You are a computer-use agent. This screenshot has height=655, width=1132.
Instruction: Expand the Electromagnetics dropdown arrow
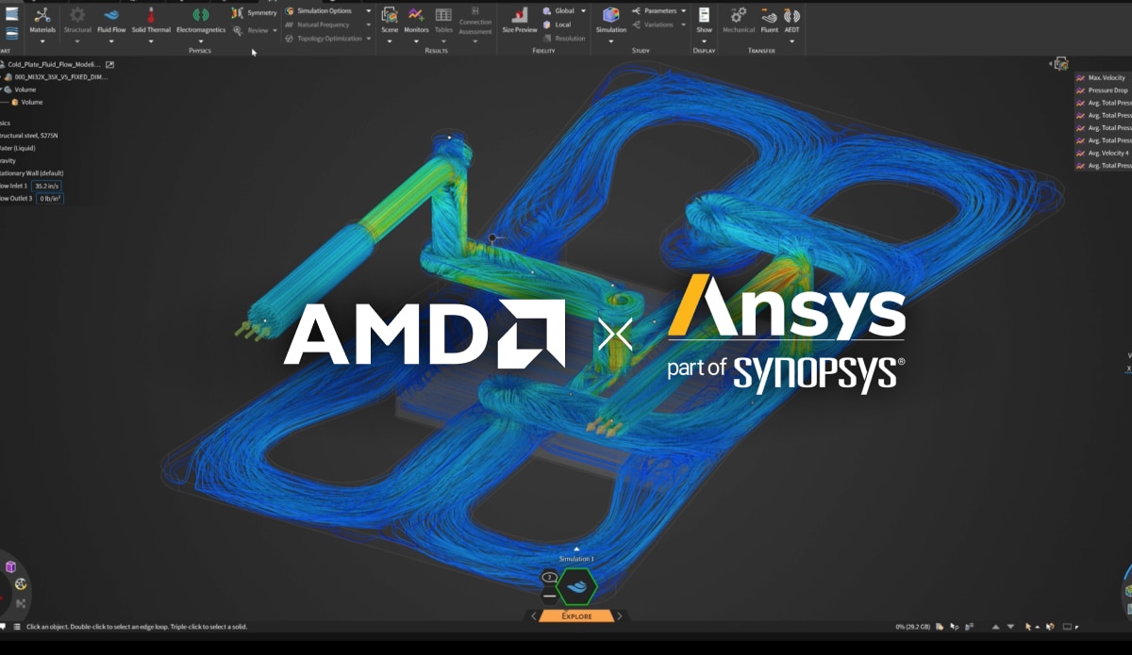(x=201, y=41)
